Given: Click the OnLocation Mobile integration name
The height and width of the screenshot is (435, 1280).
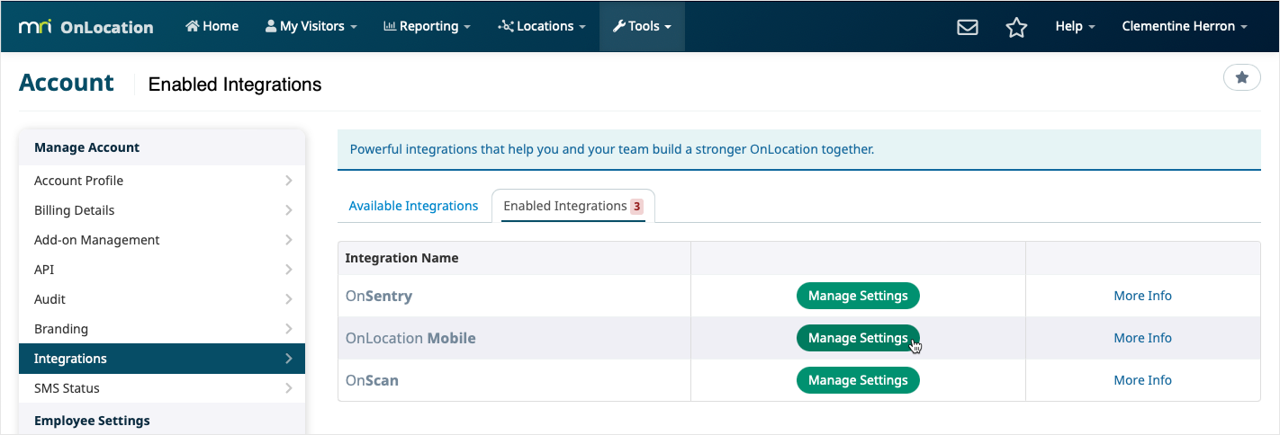Looking at the screenshot, I should (x=410, y=338).
